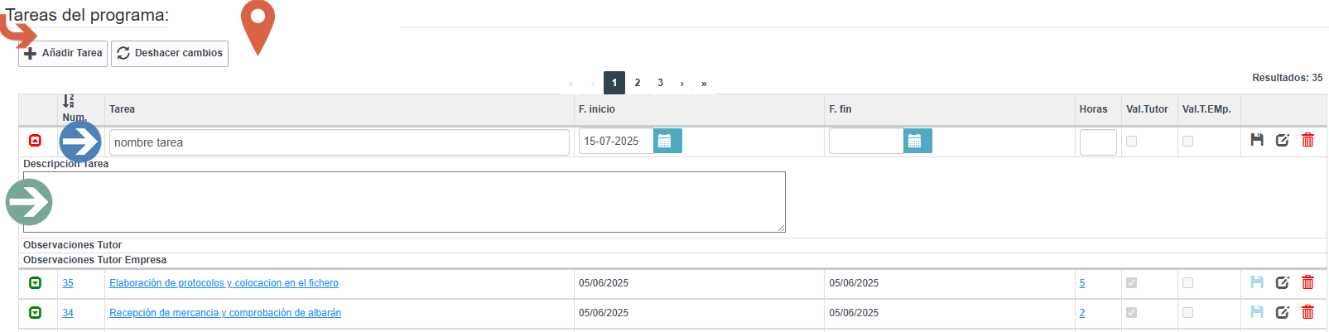Delete the new task via red trash icon
Viewport: 1329px width, 332px height.
(x=1308, y=140)
